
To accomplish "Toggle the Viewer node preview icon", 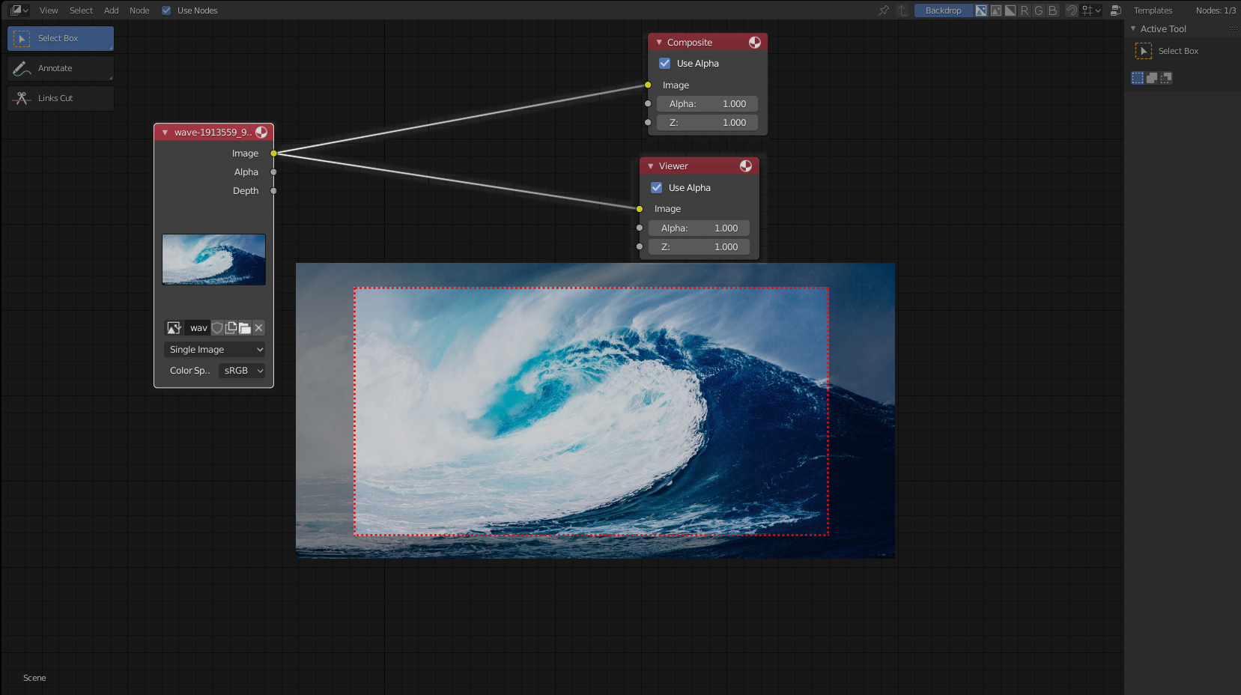I will [x=746, y=166].
